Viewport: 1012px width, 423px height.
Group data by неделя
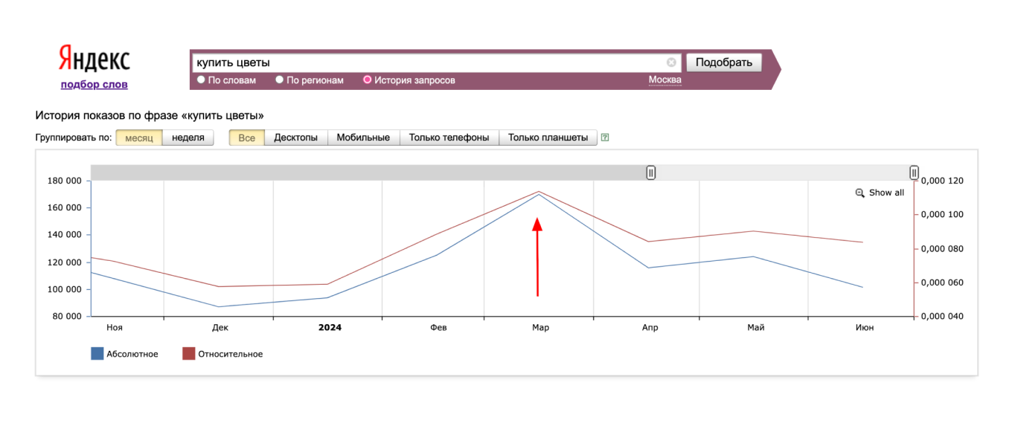pos(188,138)
